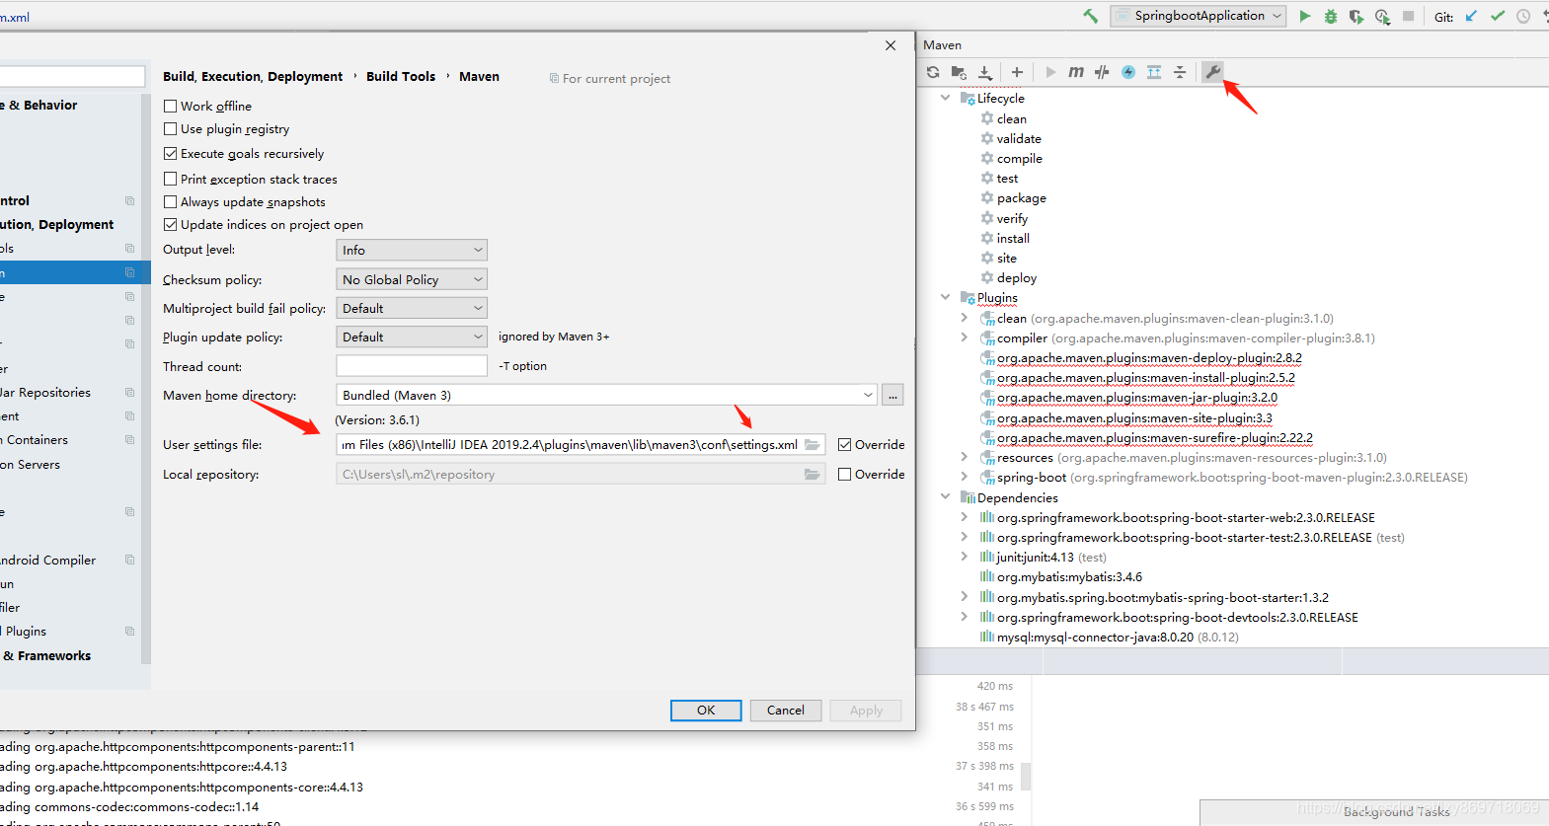Show Git history clock icon
Screen dimensions: 1549x826
click(1523, 16)
